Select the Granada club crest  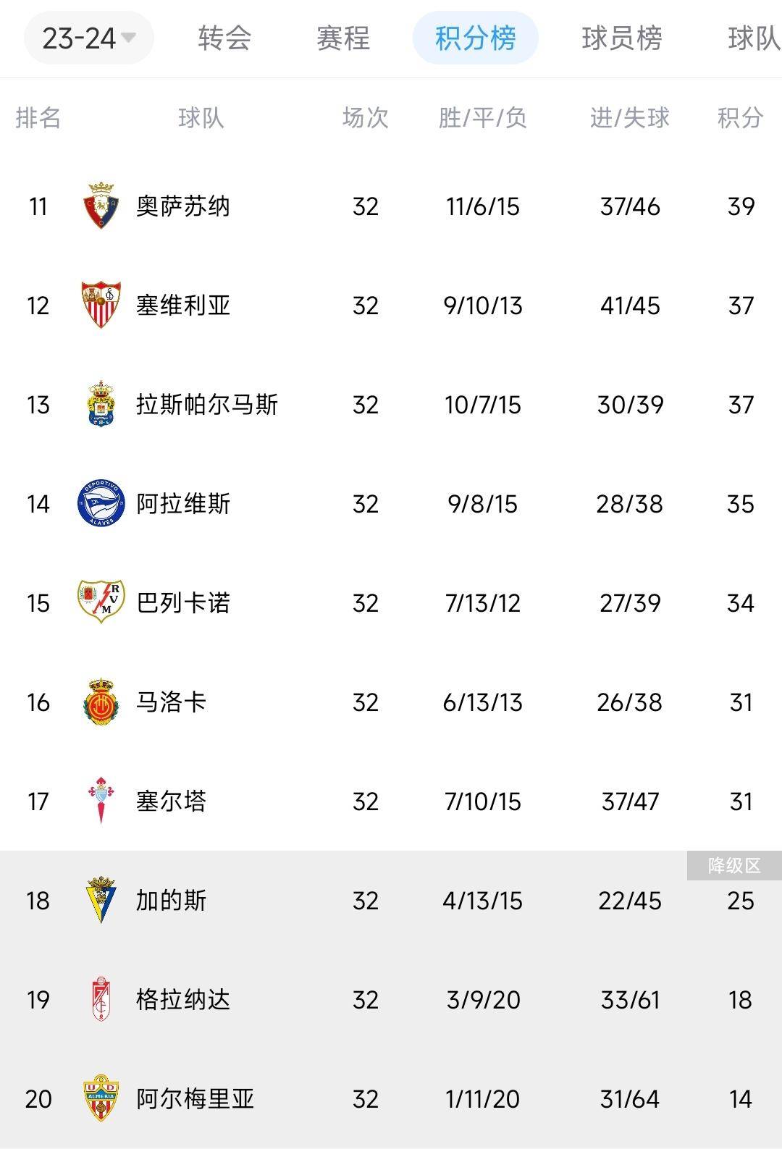(101, 999)
